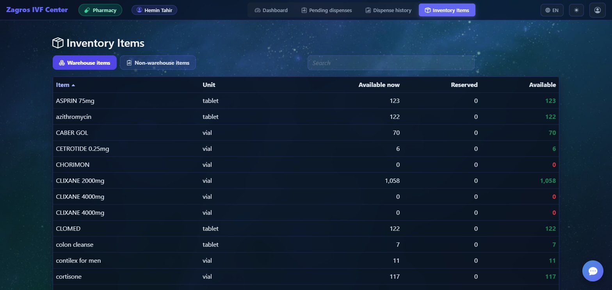Click the Available column header
Viewport: 612px width, 290px height.
(543, 85)
